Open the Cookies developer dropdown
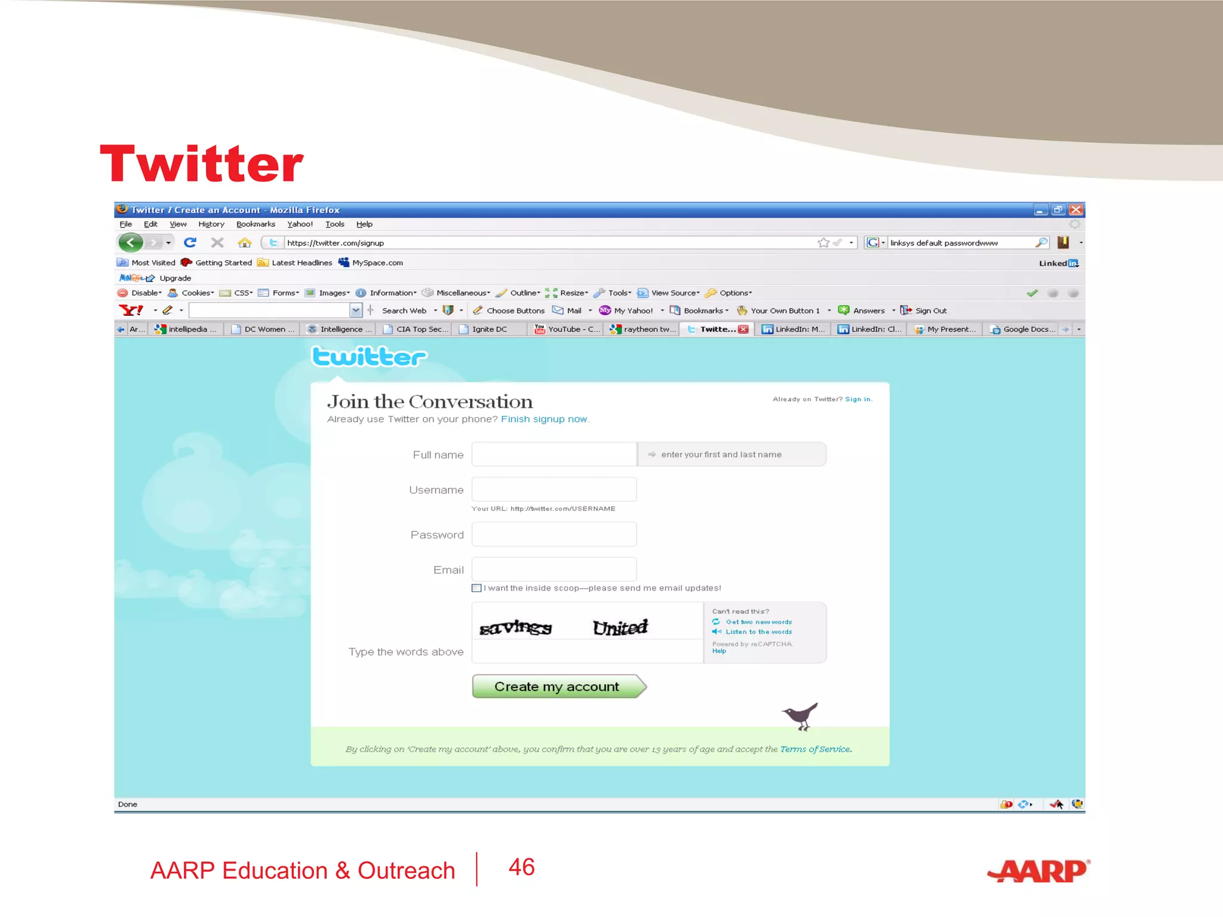 pyautogui.click(x=191, y=293)
